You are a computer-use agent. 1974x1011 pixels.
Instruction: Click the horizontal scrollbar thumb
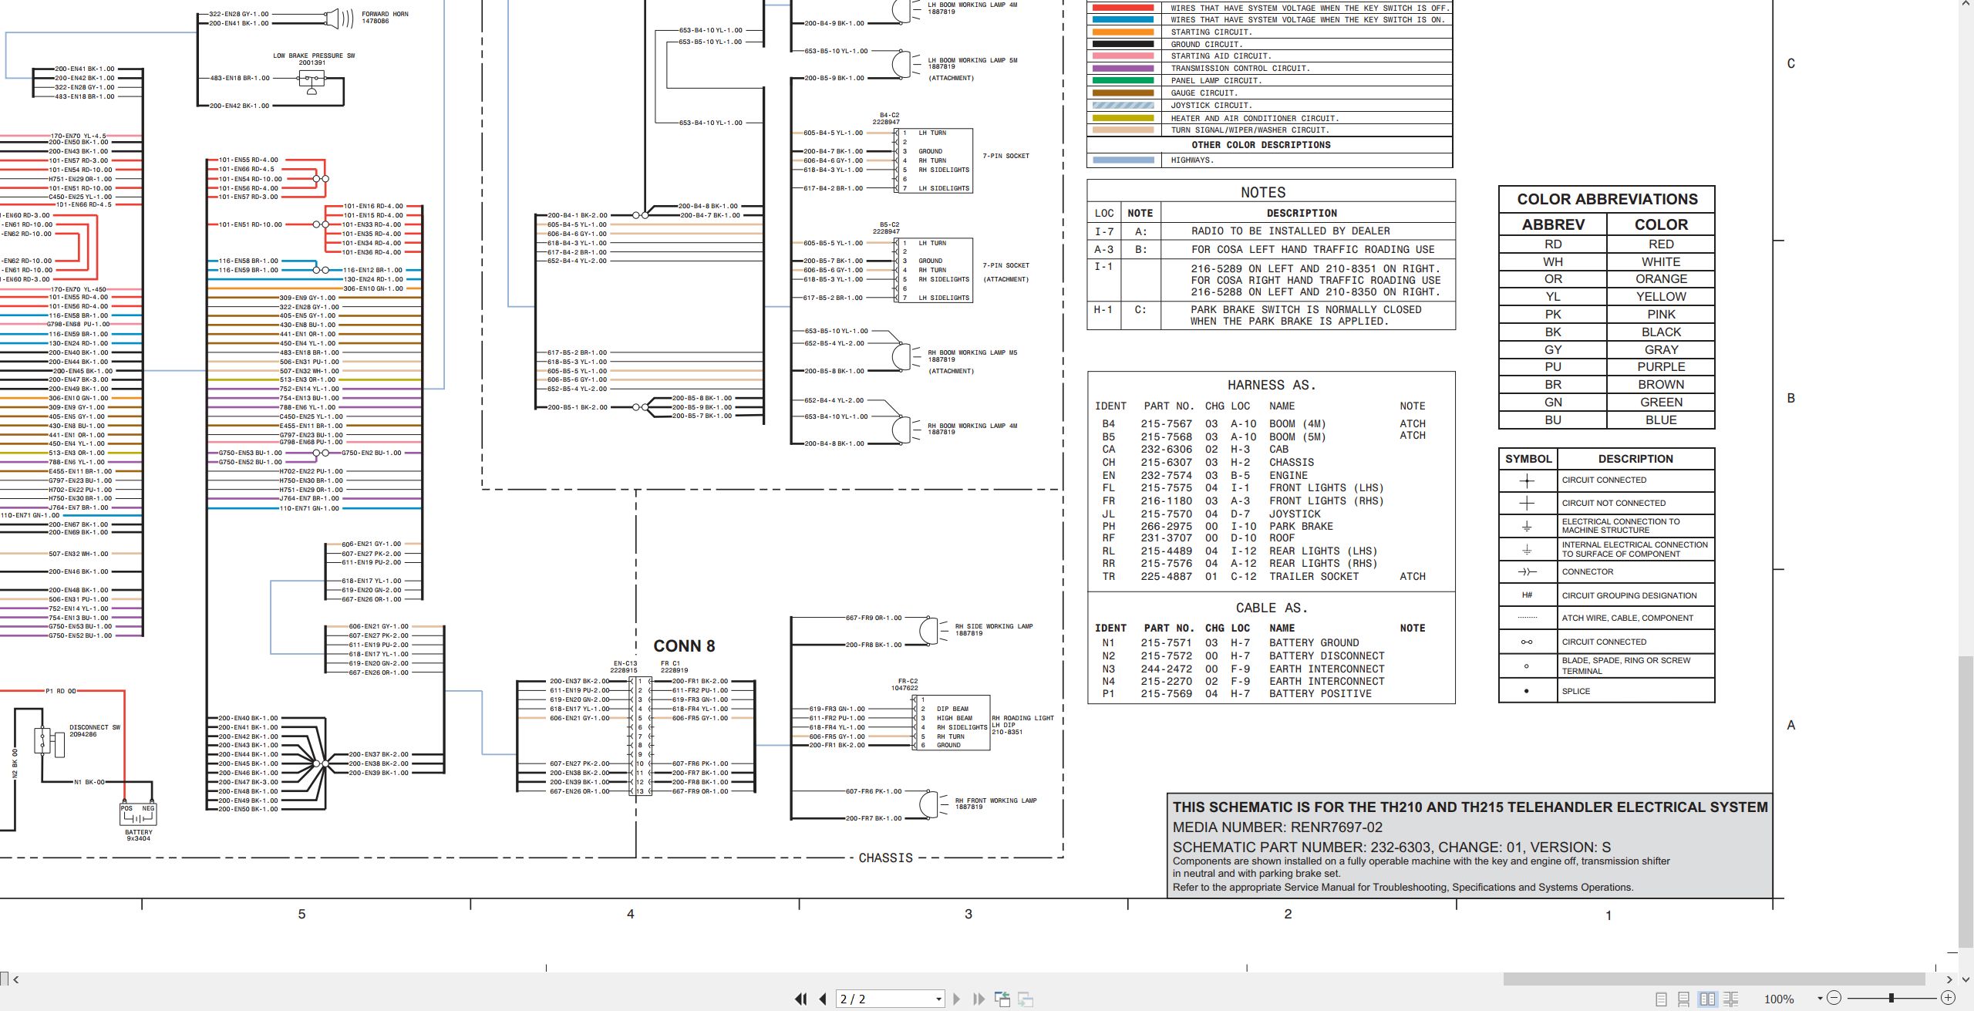[x=1713, y=979]
